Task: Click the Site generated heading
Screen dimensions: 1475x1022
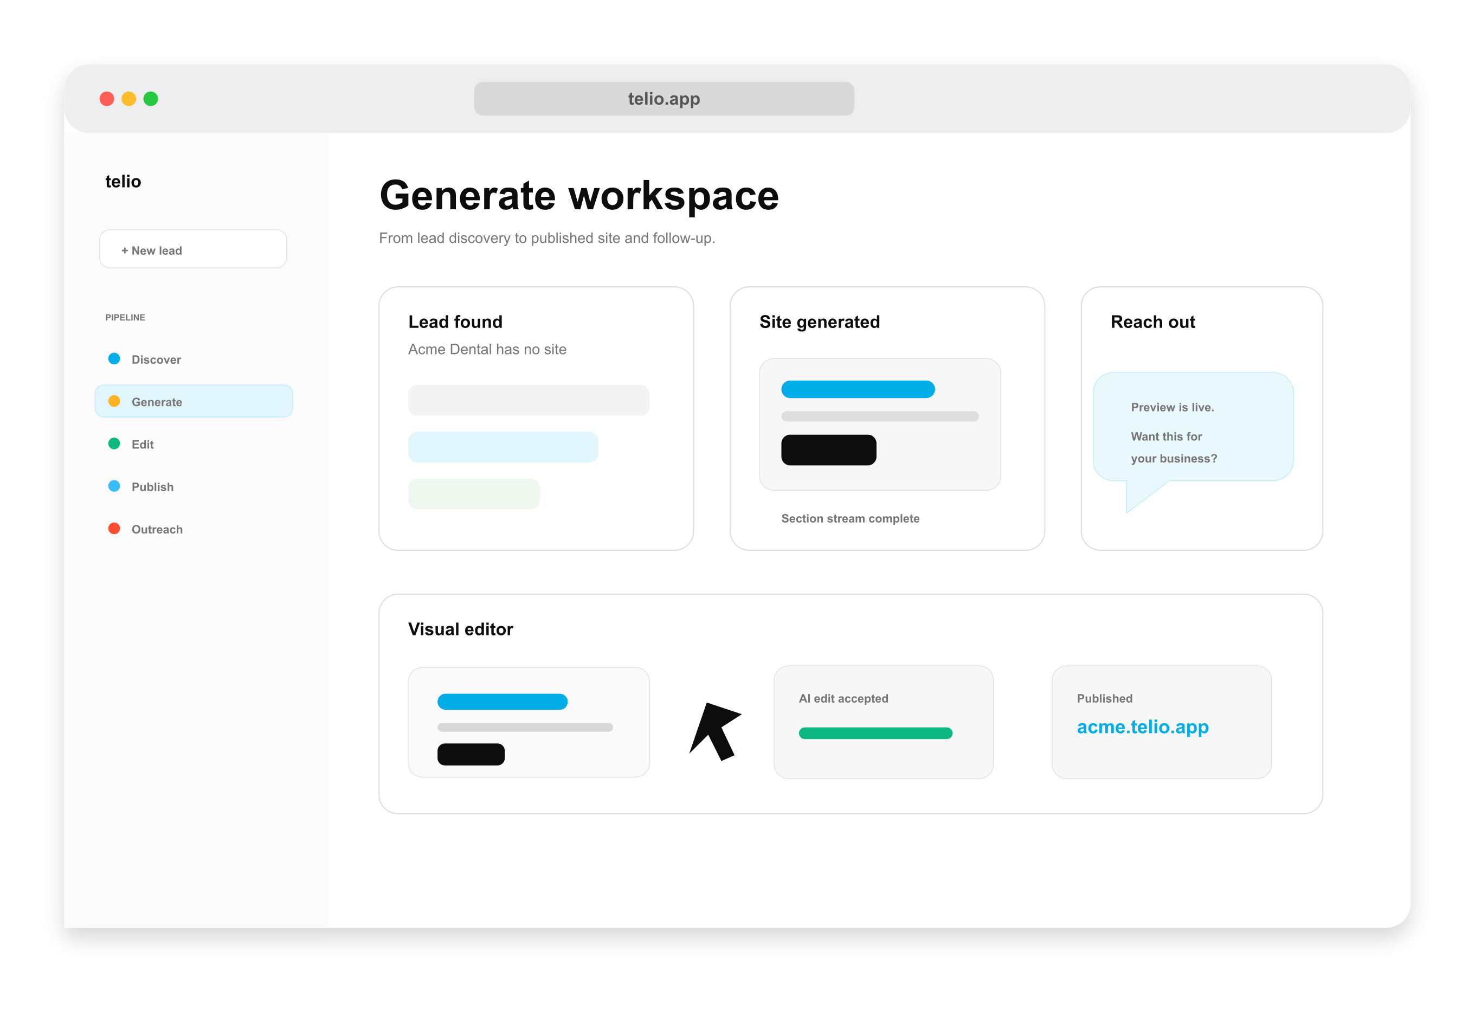Action: [x=820, y=322]
